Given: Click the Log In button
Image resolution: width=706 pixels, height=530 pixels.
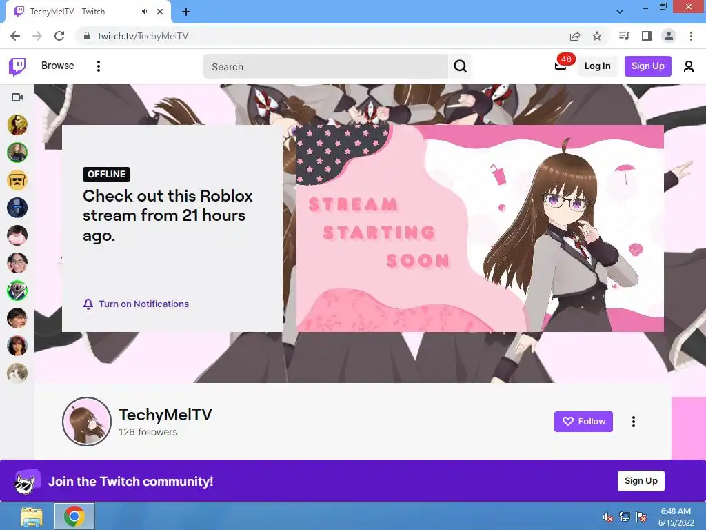Looking at the screenshot, I should 598,66.
